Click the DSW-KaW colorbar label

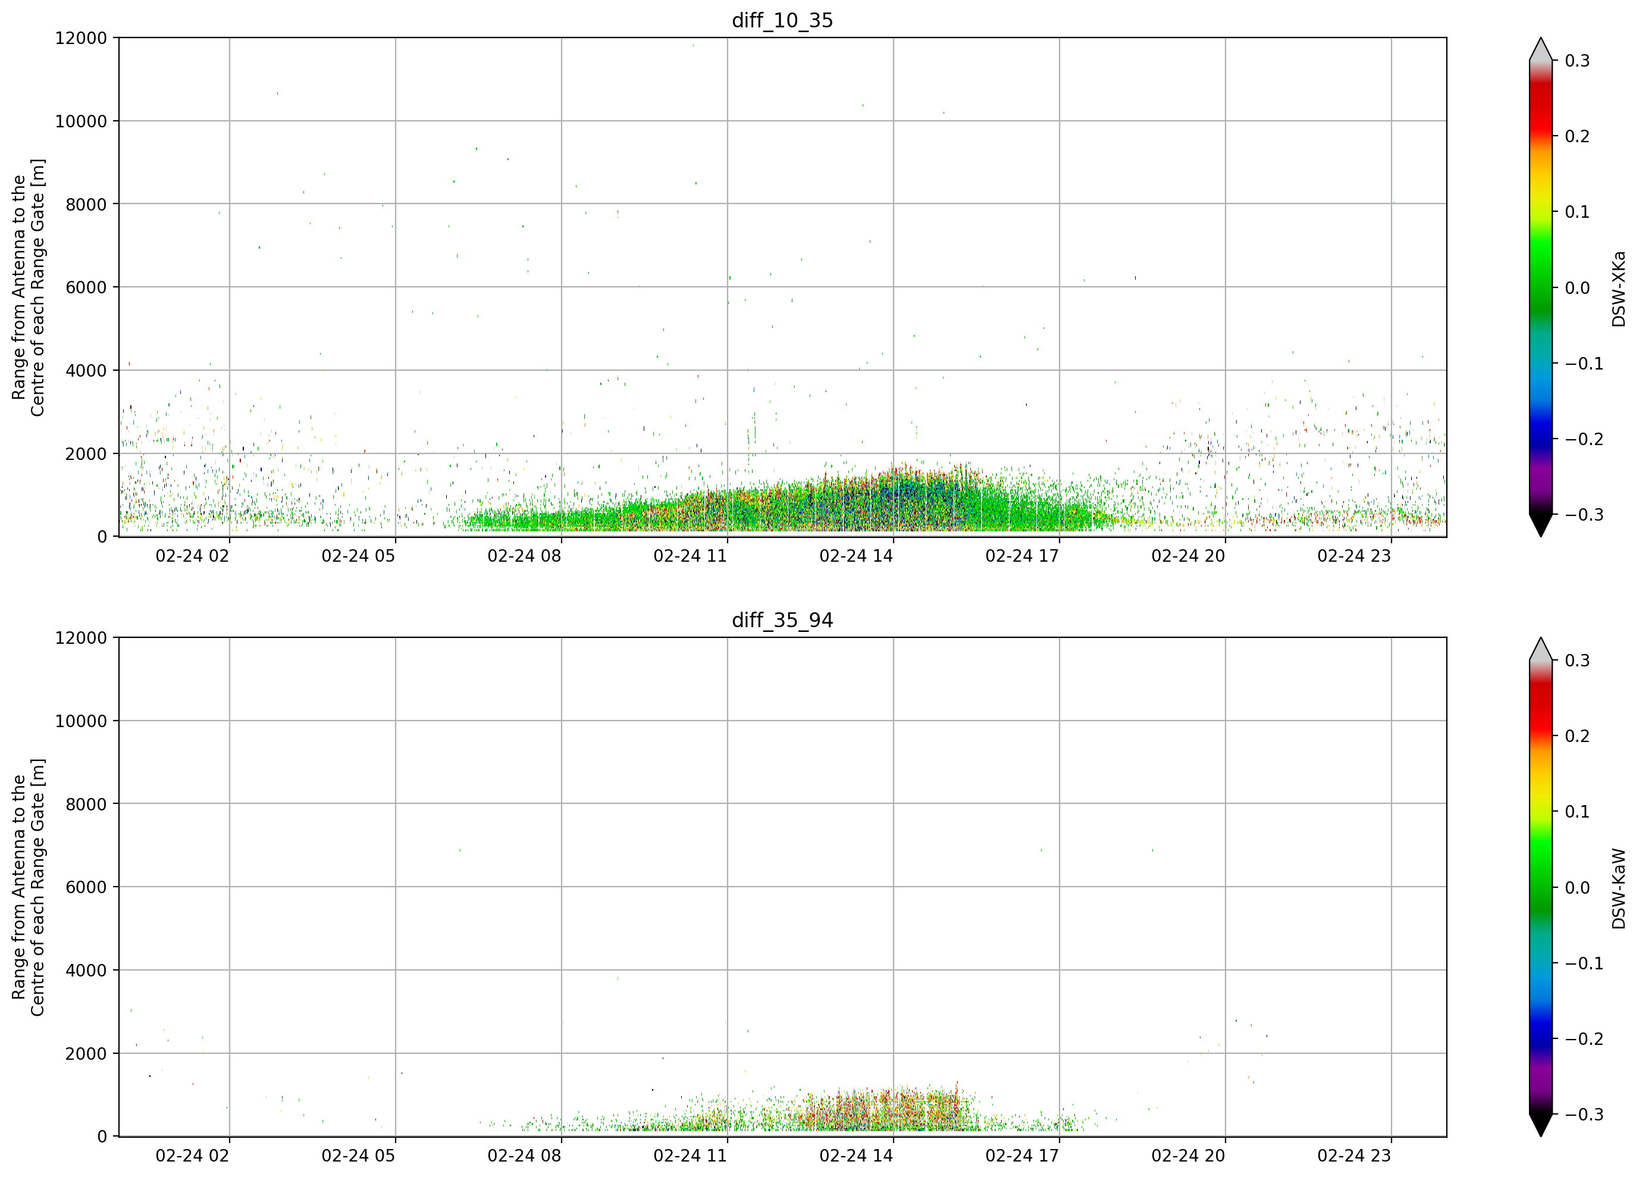[1619, 888]
